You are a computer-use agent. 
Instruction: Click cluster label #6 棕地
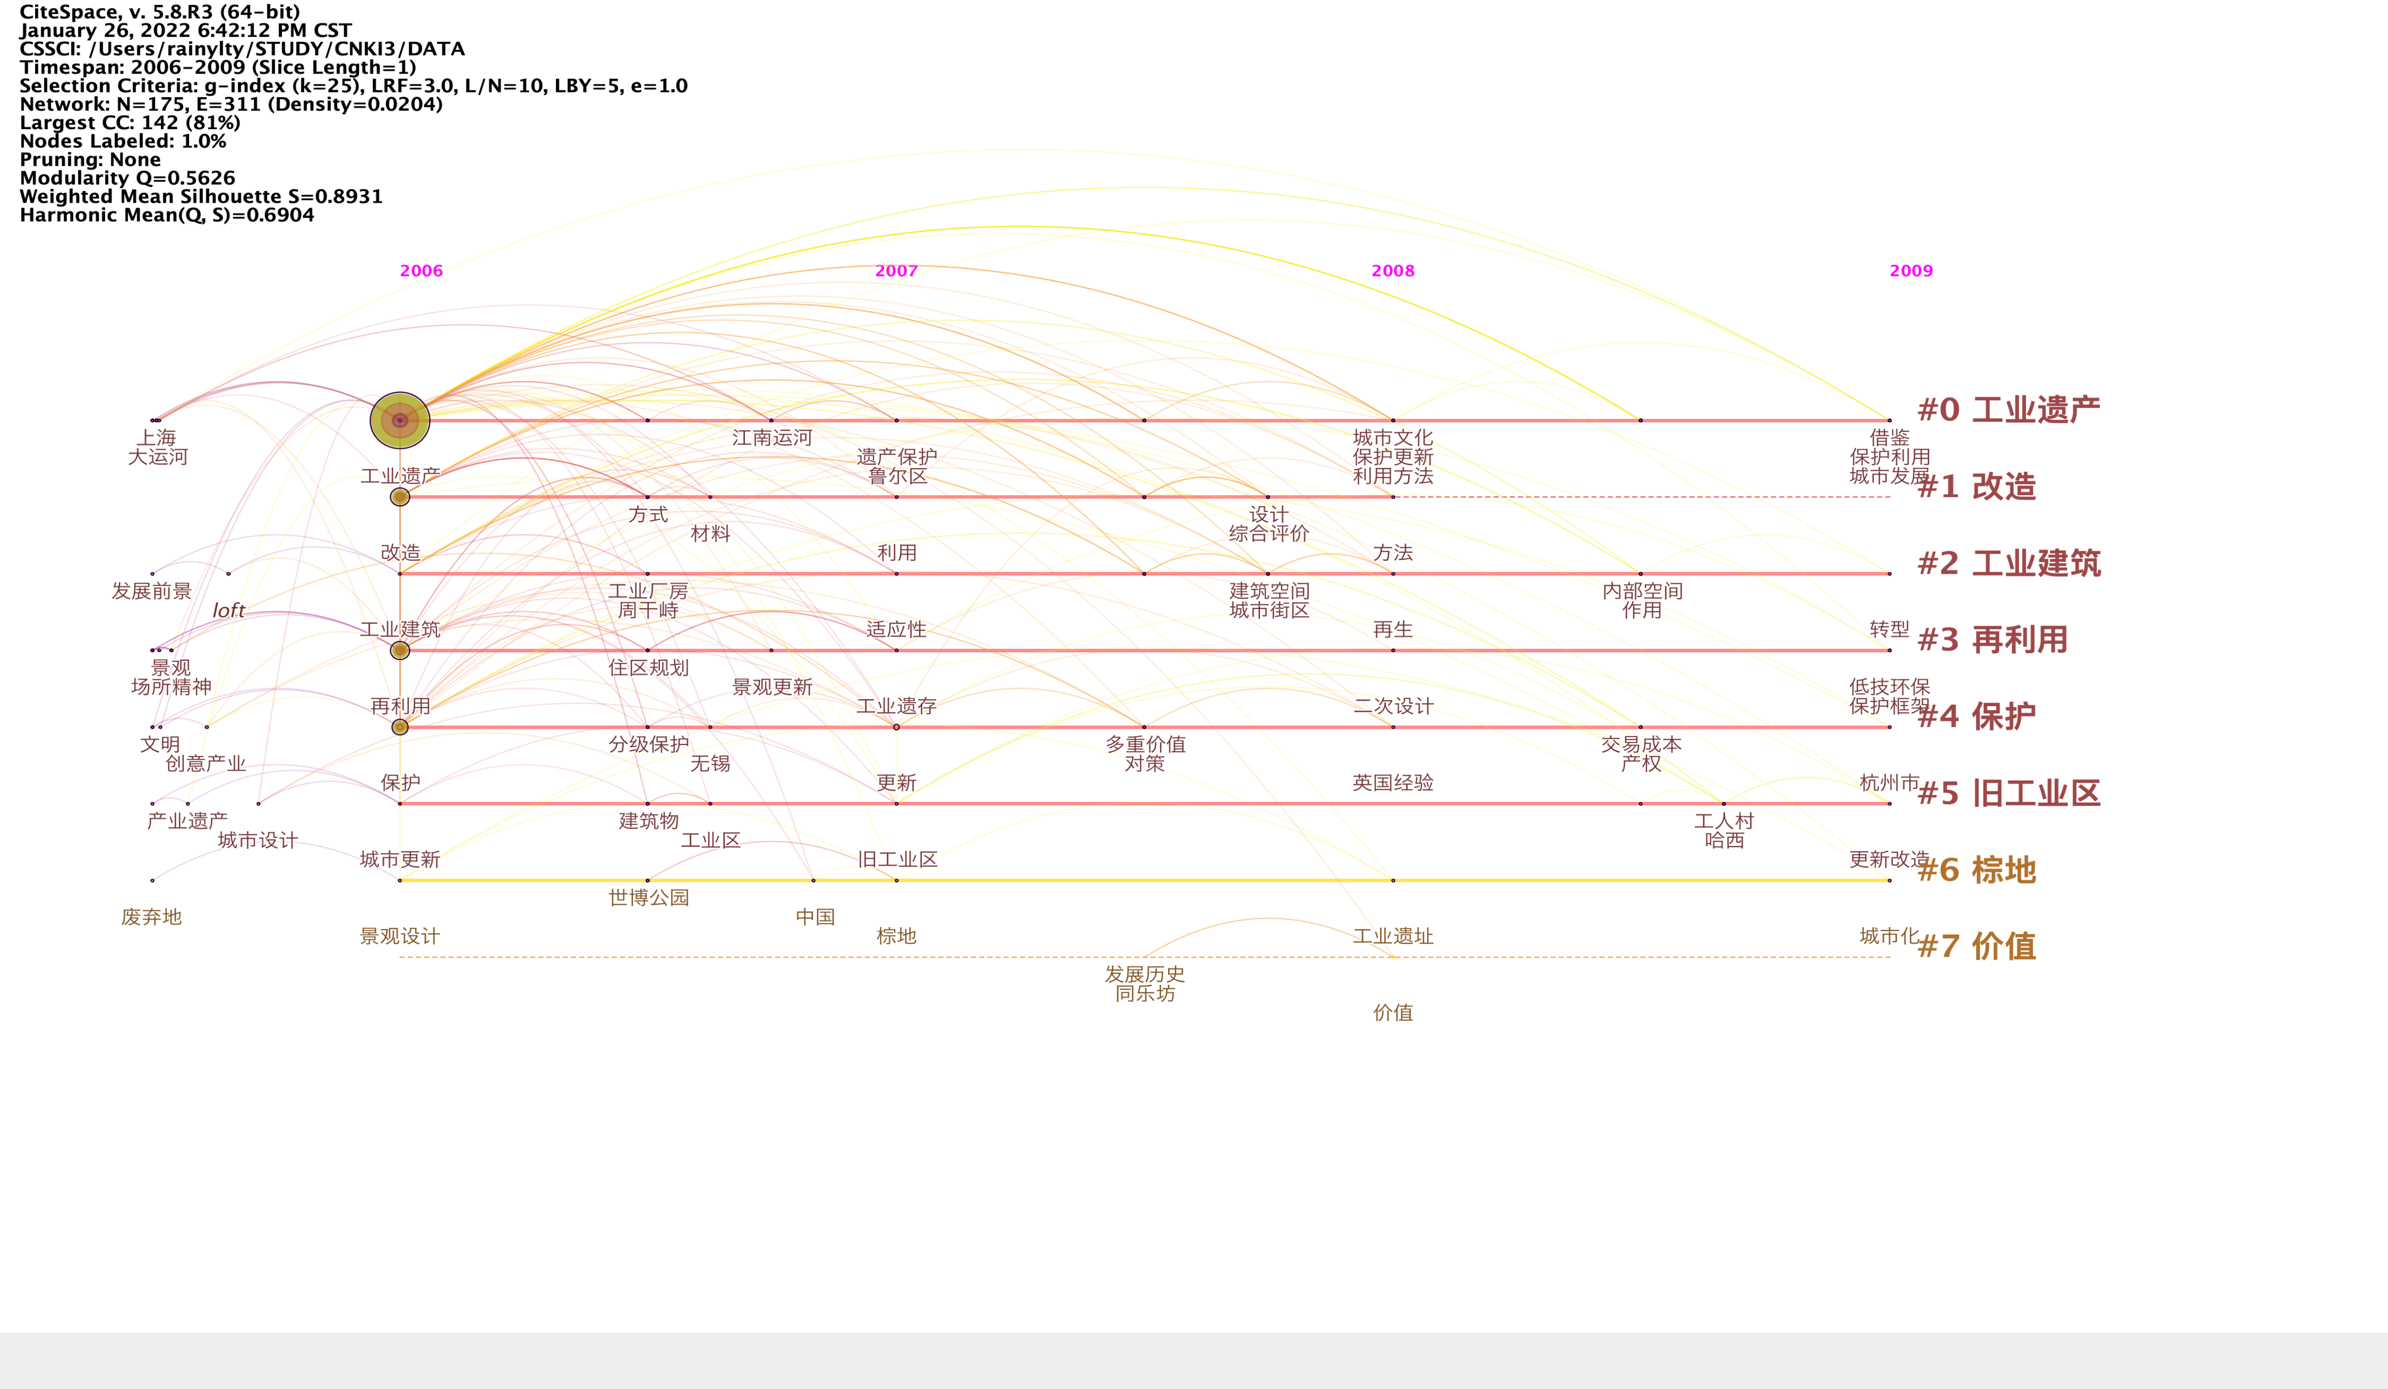[x=1977, y=870]
